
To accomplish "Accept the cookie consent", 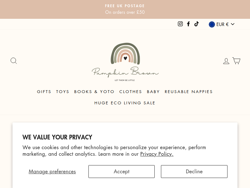I will [x=122, y=171].
